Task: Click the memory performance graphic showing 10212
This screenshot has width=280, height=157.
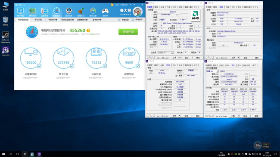Action: click(x=96, y=58)
